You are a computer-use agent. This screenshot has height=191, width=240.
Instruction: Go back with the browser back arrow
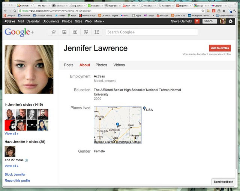[5, 11]
